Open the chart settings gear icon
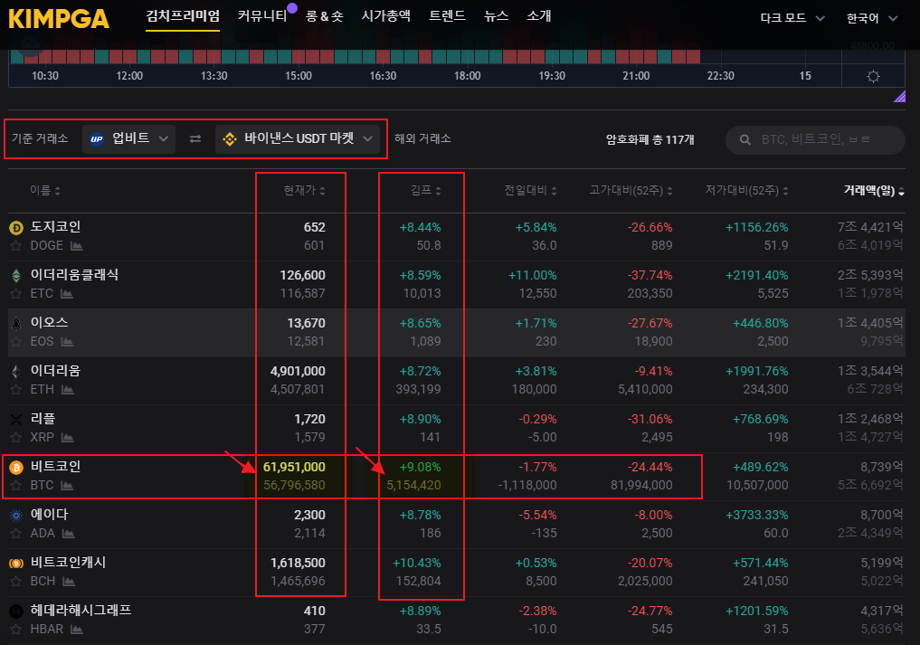Image resolution: width=920 pixels, height=645 pixels. coord(873,76)
